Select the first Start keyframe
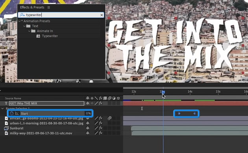 (179, 114)
